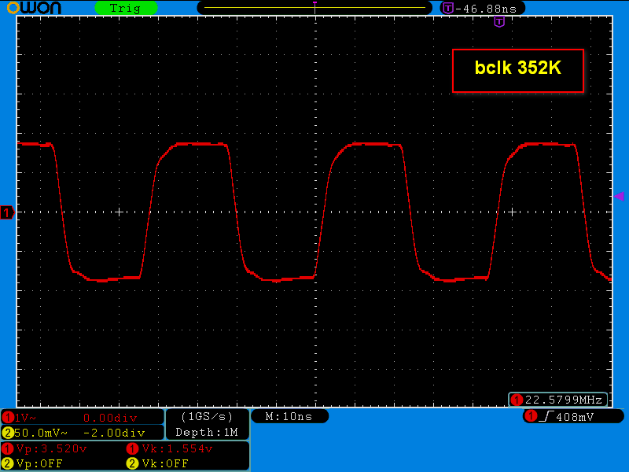Viewport: 629px width, 472px height.
Task: Click the channel 2 Vp:OFF measurement
Action: (39, 463)
